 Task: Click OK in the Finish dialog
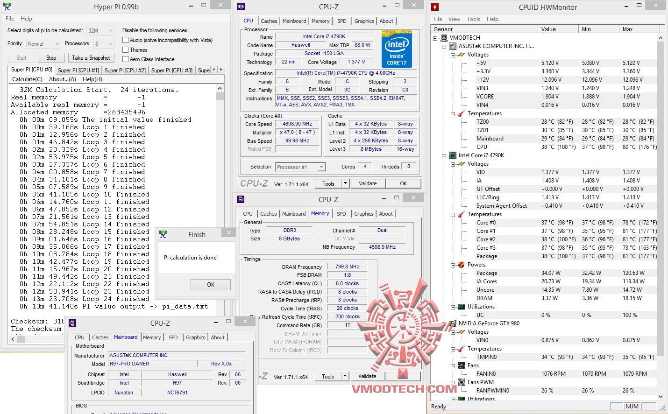tap(211, 285)
